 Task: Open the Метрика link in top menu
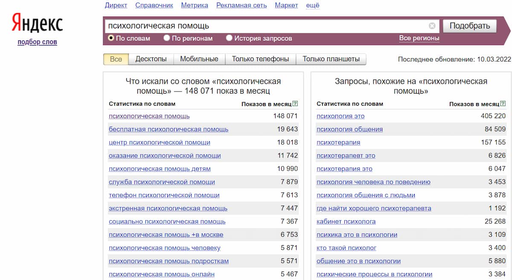pos(195,5)
